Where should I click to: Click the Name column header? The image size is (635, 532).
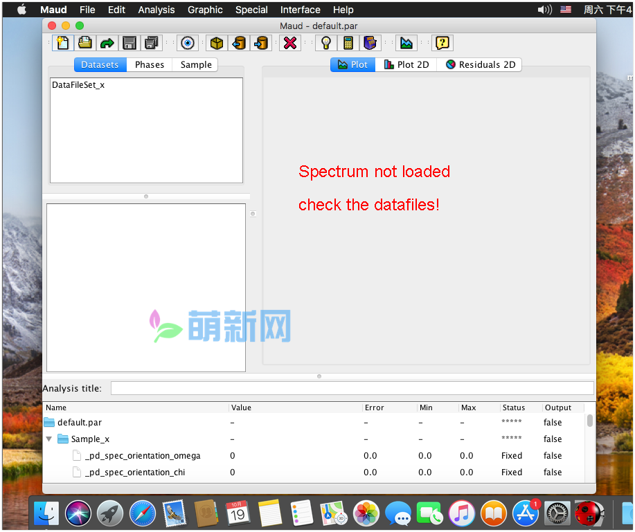(136, 407)
